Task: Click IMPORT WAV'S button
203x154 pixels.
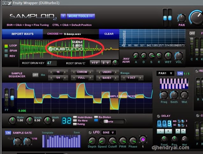Action: [x=22, y=34]
